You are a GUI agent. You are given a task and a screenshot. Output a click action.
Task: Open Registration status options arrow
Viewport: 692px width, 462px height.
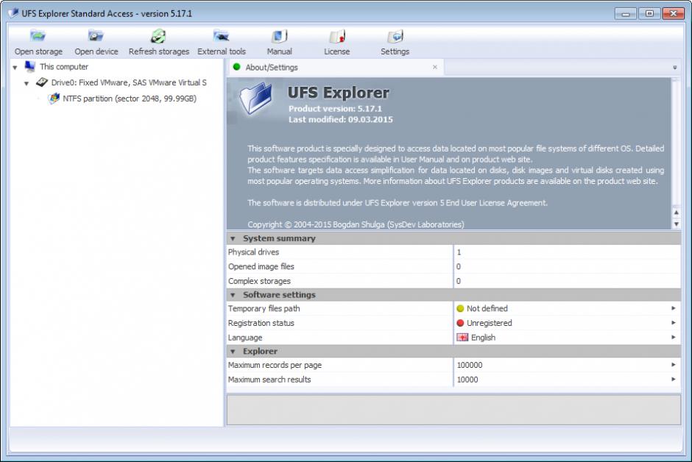click(x=674, y=323)
